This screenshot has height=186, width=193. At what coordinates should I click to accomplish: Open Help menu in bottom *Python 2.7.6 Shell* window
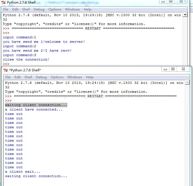tap(90, 77)
